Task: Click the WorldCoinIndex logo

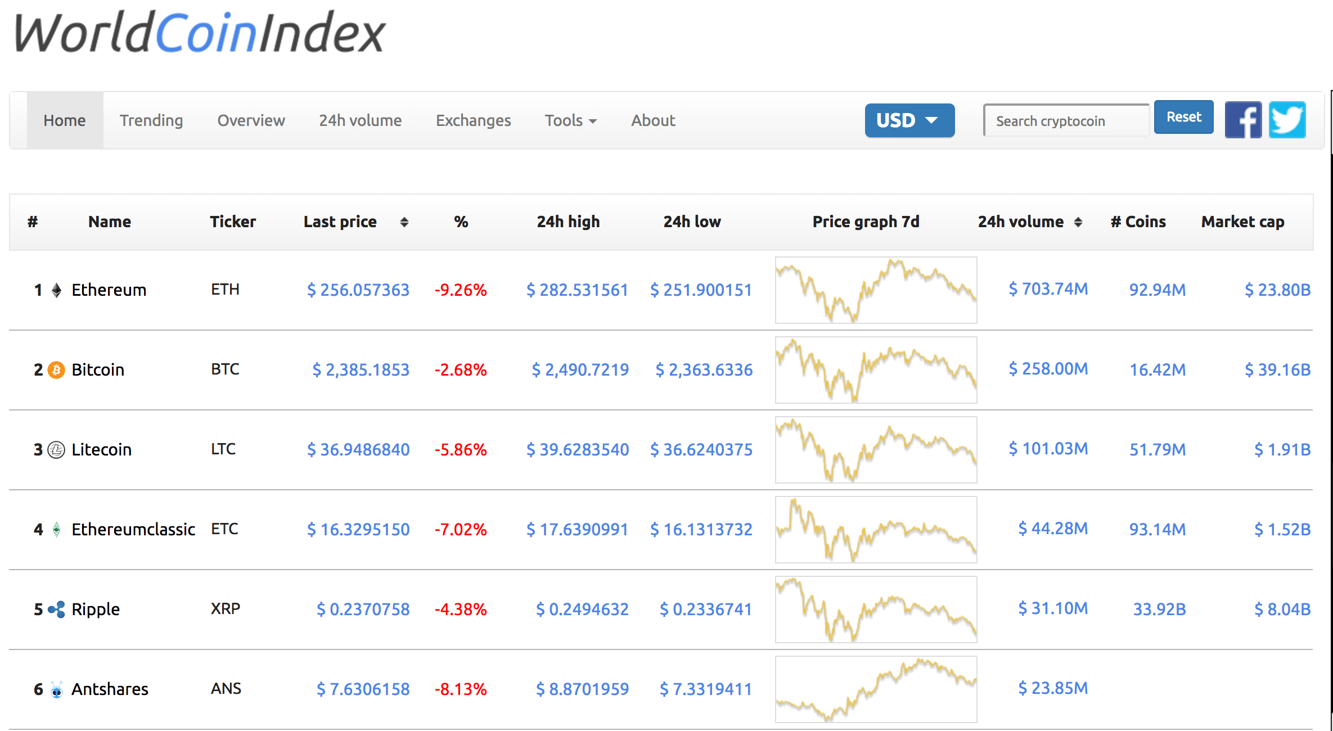Action: point(200,33)
